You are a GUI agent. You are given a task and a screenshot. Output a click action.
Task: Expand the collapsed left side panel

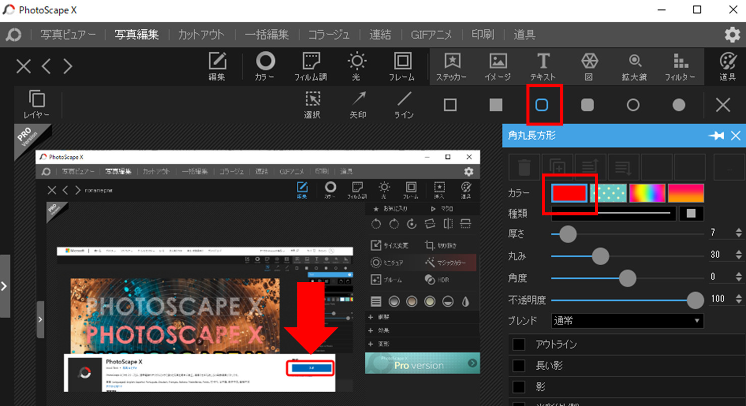(x=5, y=286)
